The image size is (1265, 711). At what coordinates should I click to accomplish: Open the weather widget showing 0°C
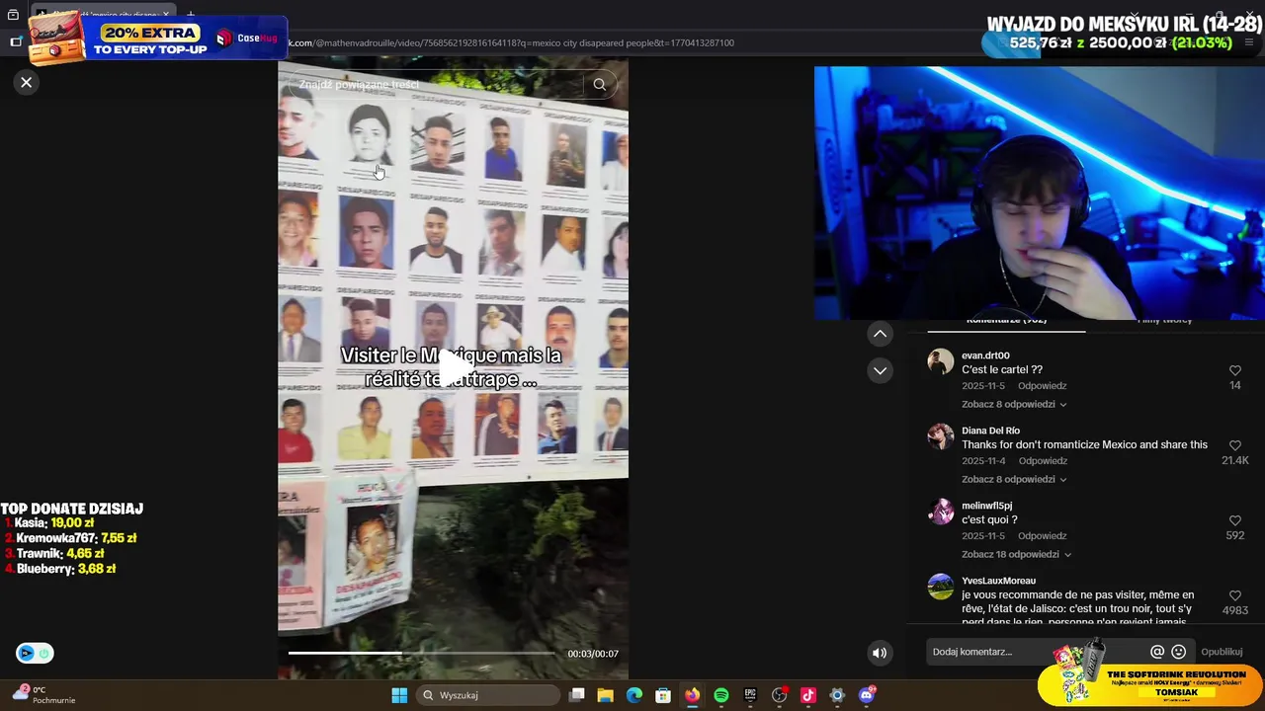click(44, 695)
